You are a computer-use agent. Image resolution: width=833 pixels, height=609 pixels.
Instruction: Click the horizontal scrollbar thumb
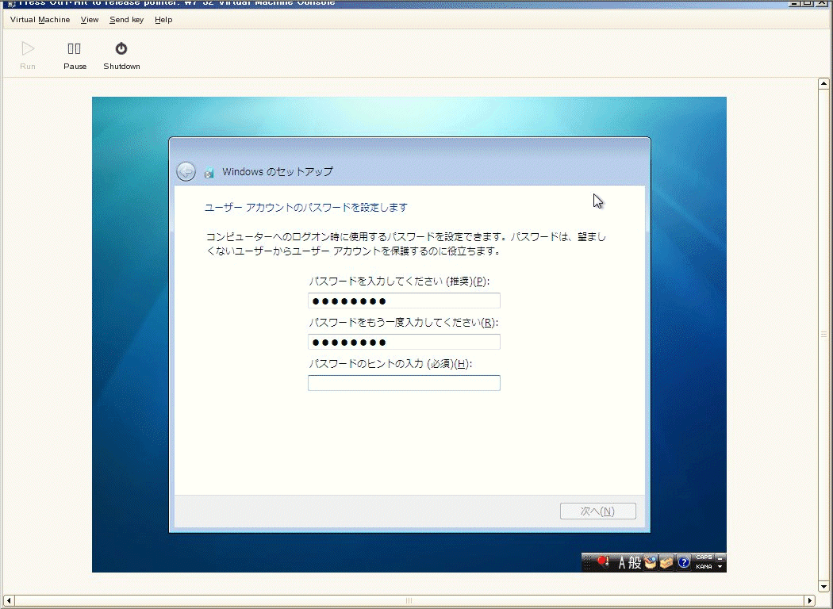tap(409, 600)
